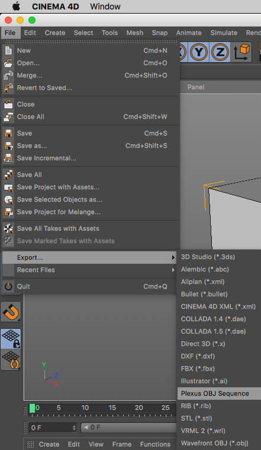Click the Save Selected Objects icon
The image size is (261, 450).
[x=8, y=199]
